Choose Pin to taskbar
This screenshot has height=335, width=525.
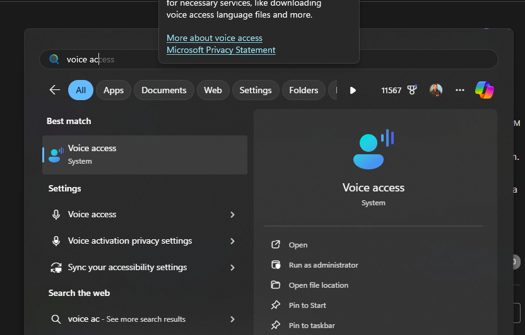coord(312,326)
